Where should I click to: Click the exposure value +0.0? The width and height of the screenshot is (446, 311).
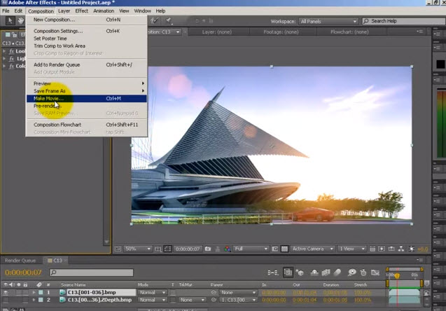tap(423, 249)
